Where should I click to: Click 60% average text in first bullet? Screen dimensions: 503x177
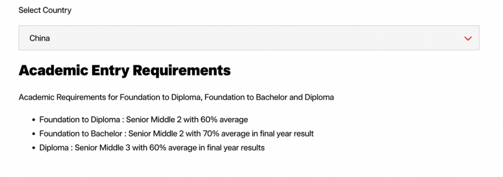[x=224, y=120]
